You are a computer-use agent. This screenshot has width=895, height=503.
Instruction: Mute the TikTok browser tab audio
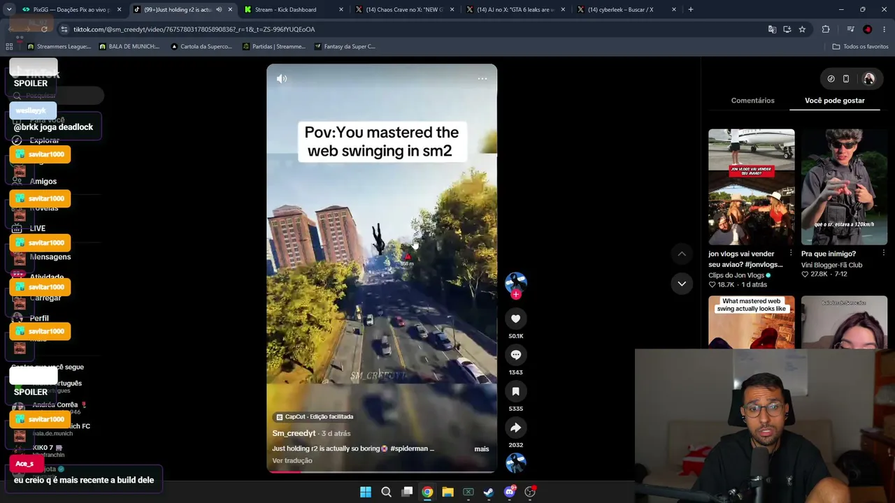coord(219,10)
